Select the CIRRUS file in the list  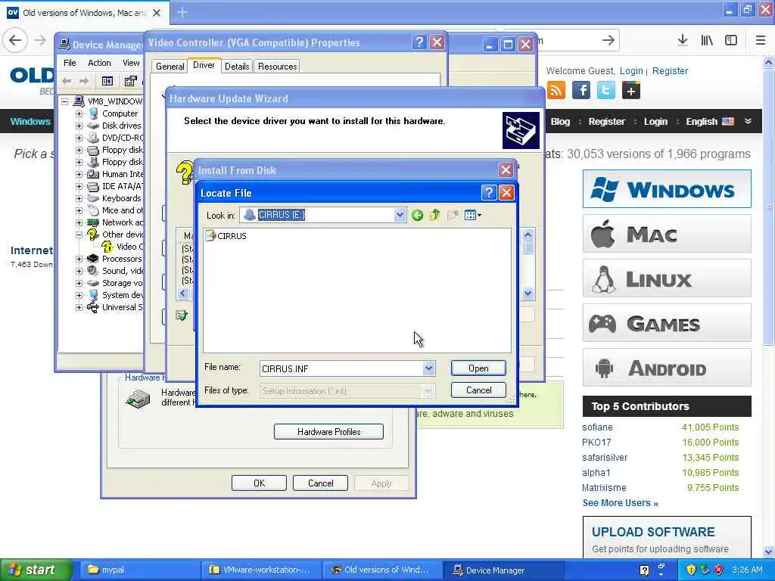click(x=226, y=236)
